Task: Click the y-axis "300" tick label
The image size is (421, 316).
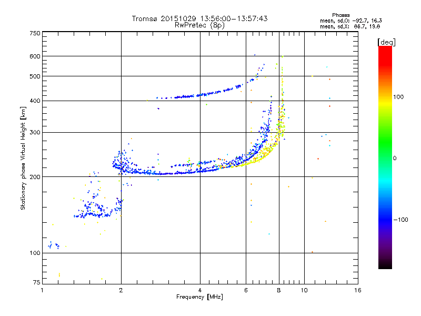Action: [35, 133]
